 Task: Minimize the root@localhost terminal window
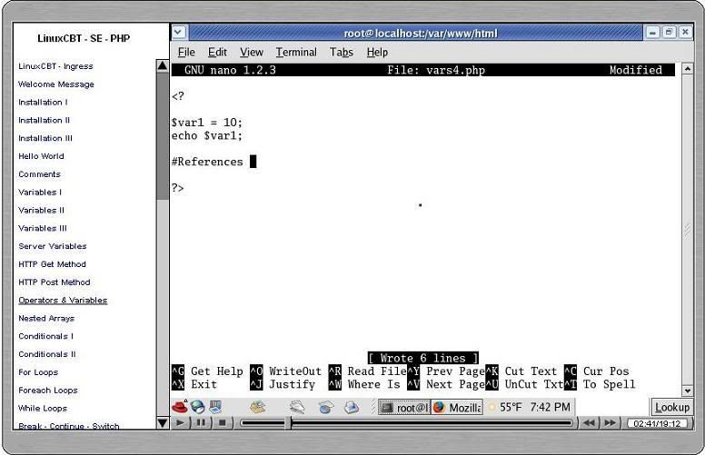tap(653, 33)
